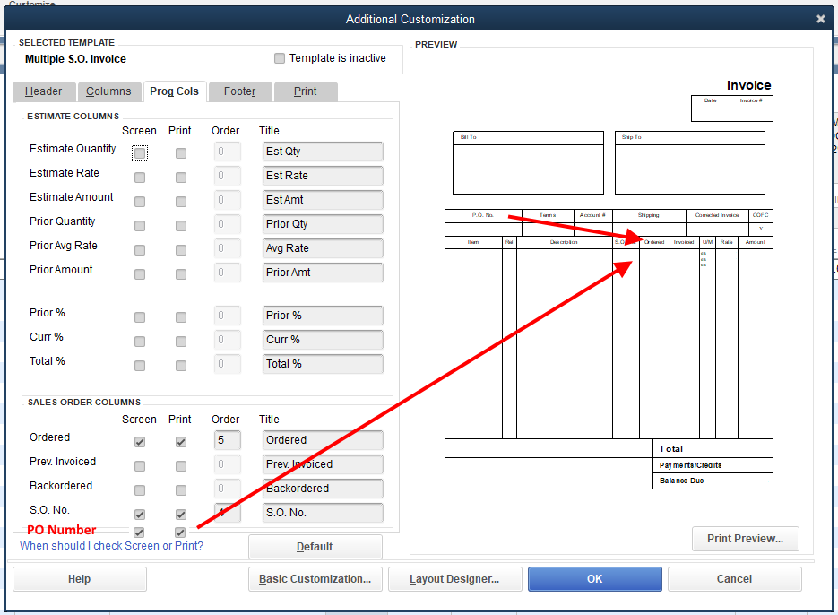
Task: Edit the Order field for Ordered
Action: (x=227, y=440)
